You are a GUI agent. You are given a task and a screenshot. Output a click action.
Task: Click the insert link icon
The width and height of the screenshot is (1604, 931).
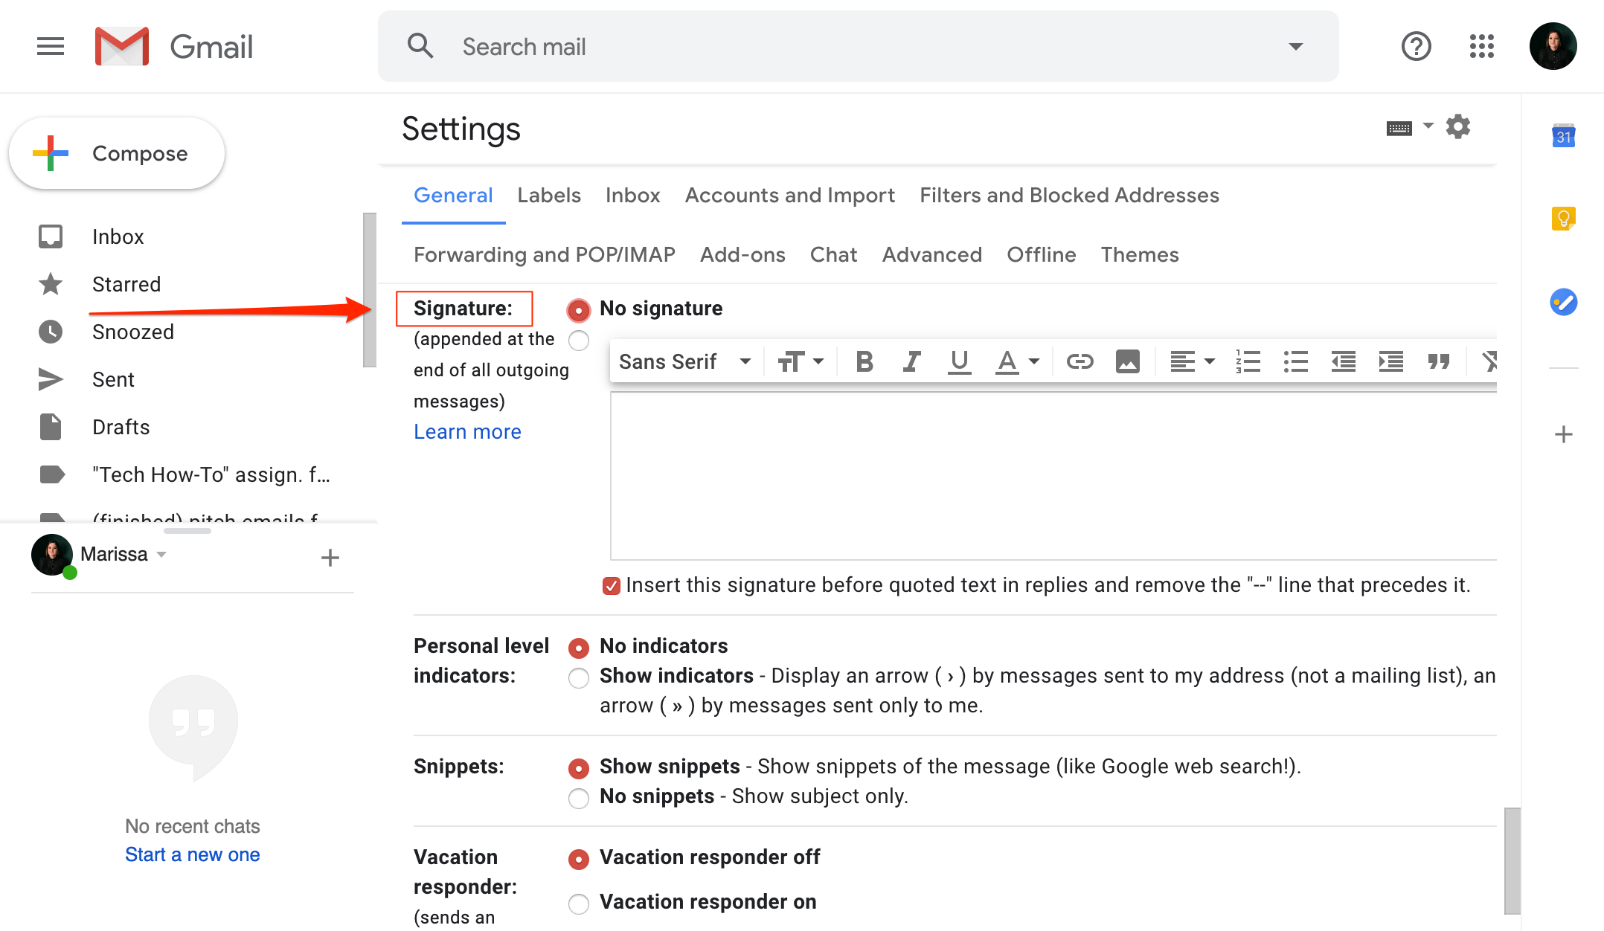(1080, 362)
